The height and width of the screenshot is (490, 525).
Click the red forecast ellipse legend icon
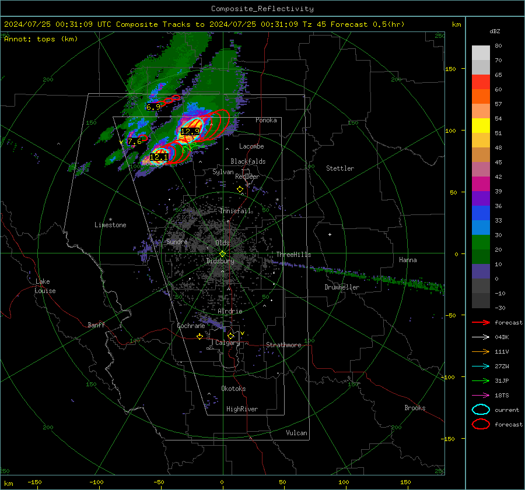[481, 424]
